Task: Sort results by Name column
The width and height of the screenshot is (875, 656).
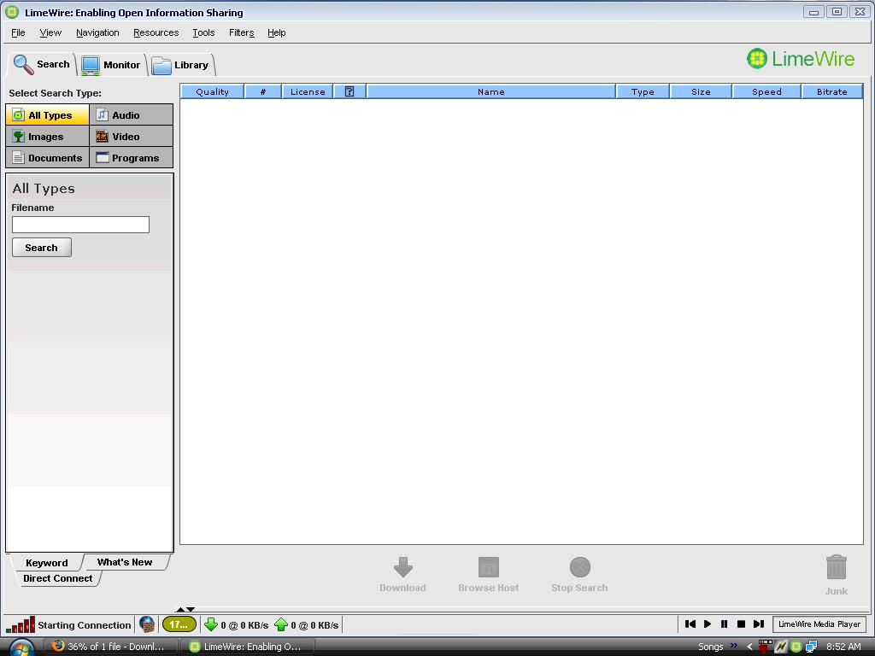Action: (x=491, y=91)
